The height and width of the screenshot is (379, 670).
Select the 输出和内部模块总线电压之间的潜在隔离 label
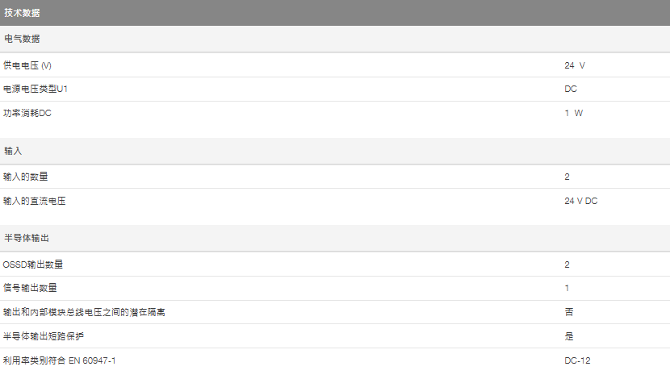(89, 312)
